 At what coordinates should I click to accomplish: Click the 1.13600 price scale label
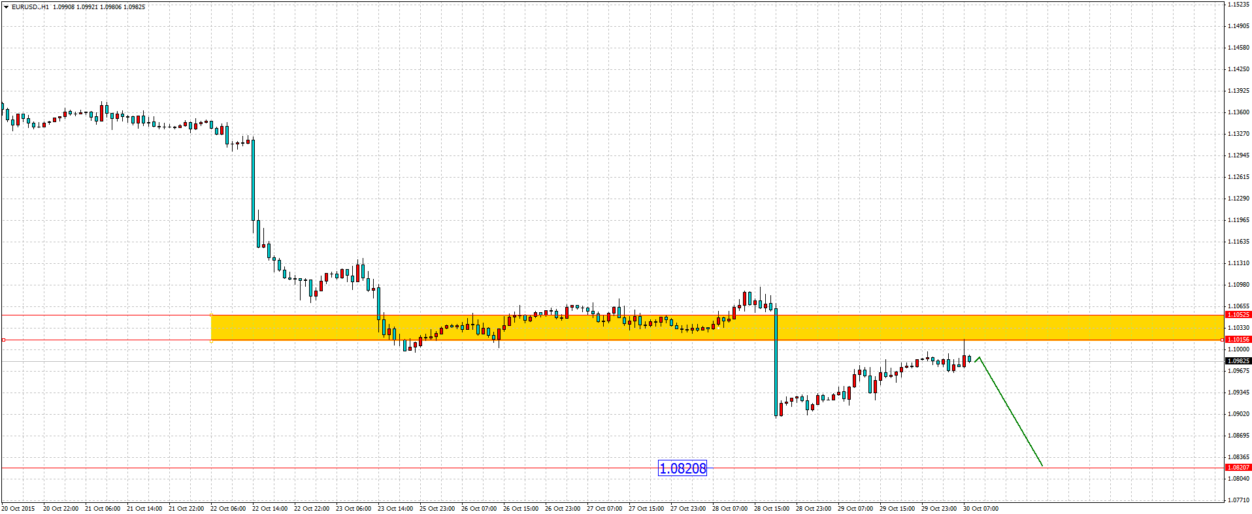(1237, 112)
